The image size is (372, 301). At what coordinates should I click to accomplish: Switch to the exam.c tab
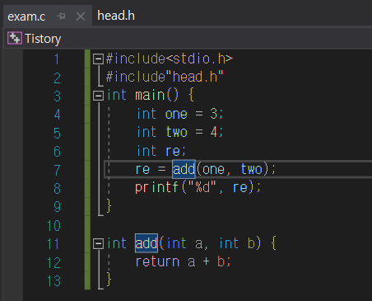26,16
